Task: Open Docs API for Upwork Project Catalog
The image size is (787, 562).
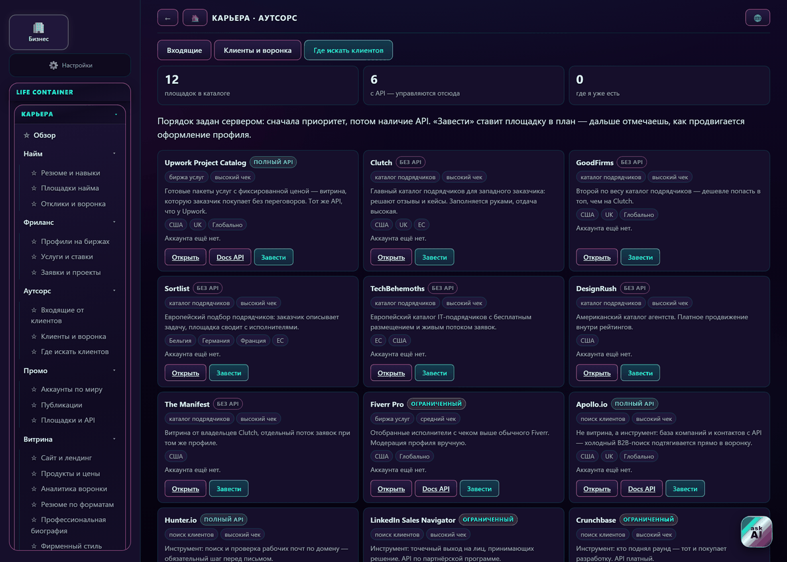Action: [x=230, y=257]
